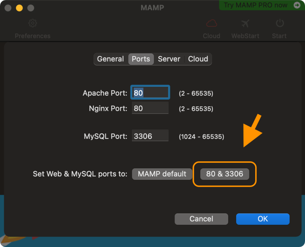
Task: Set ports to MAMP default
Action: point(162,174)
